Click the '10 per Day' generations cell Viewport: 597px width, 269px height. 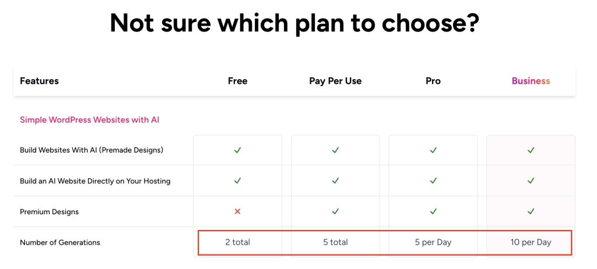(x=531, y=242)
